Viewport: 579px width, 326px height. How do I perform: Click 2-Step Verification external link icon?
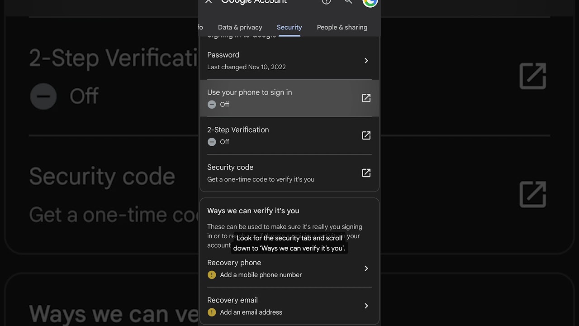pos(366,135)
